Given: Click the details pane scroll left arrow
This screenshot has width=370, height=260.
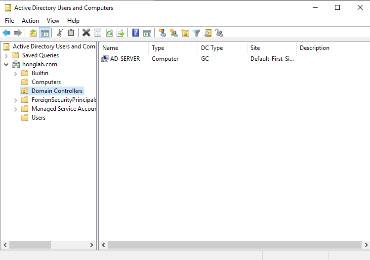Looking at the screenshot, I should tap(103, 245).
